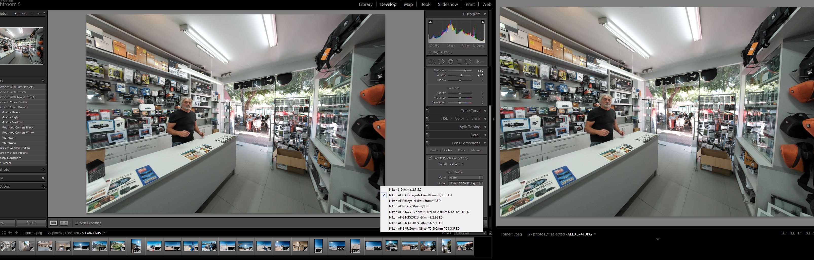Select the Adjustment Brush tool
This screenshot has height=260, width=814.
(480, 62)
